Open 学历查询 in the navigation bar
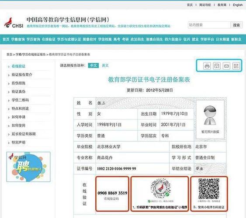Screen dimensions: 246x218 [x=33, y=39]
